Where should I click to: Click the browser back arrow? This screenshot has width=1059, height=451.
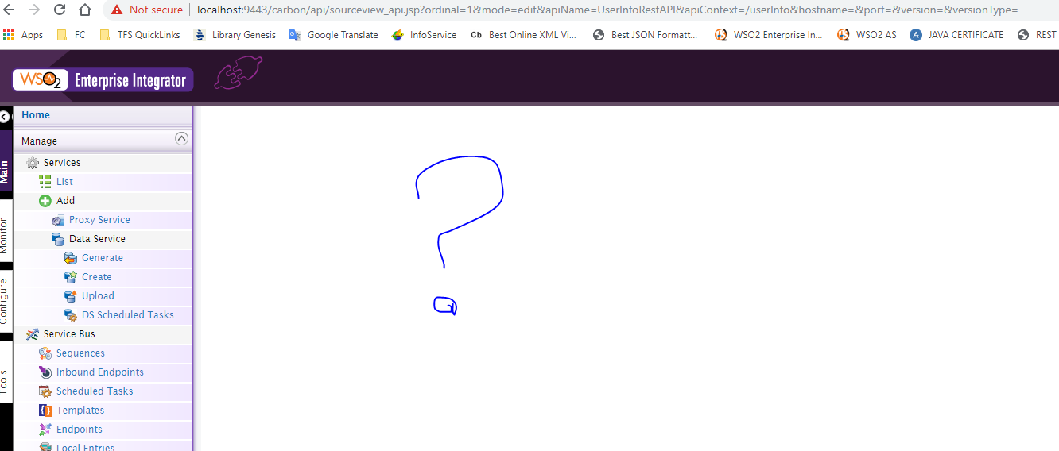click(x=10, y=10)
